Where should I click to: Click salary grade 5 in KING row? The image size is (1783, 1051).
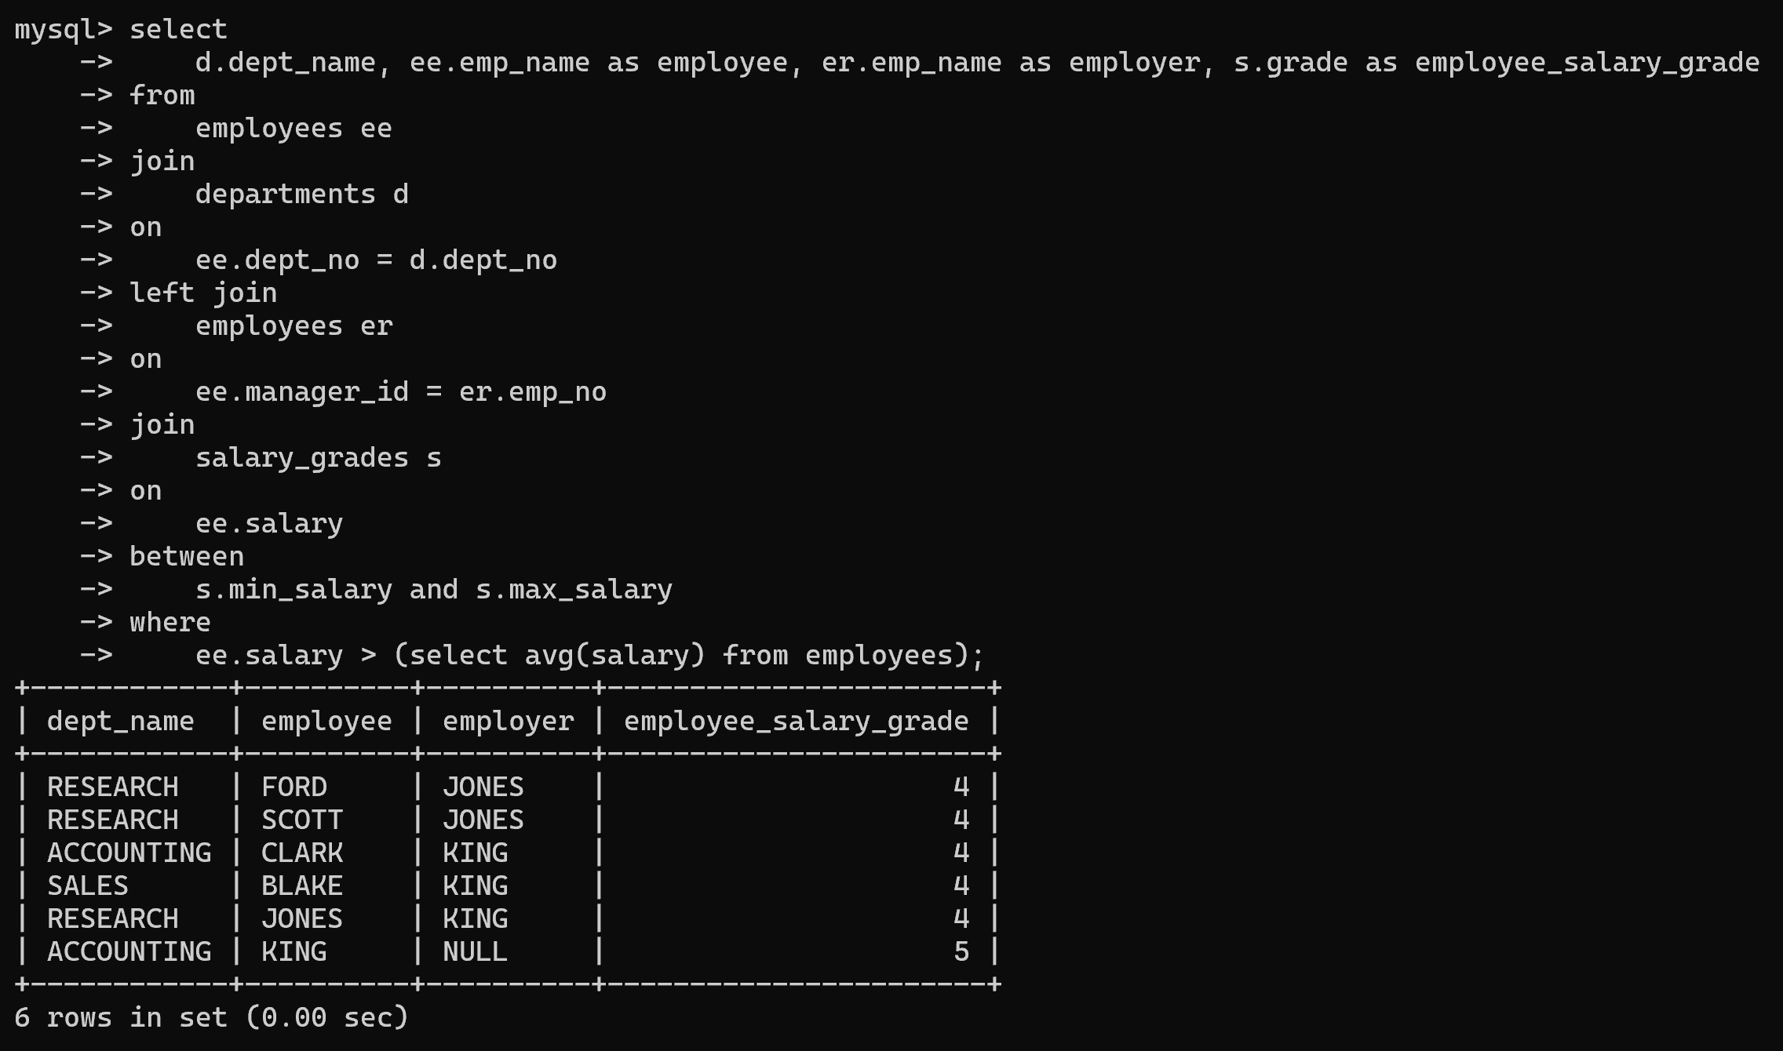pos(961,951)
